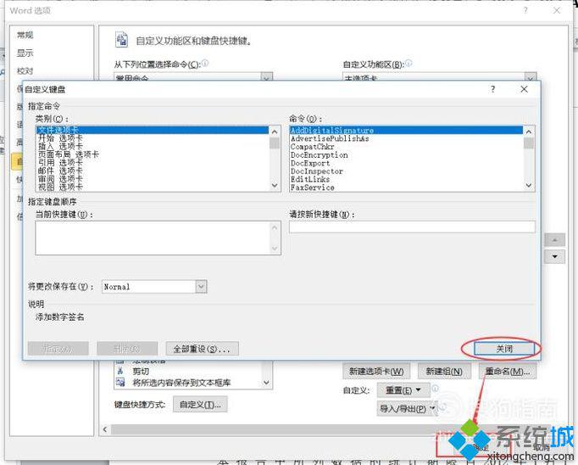The image size is (578, 465).
Task: Click the info icon beside 从下列位置选择命令
Action: coord(205,63)
